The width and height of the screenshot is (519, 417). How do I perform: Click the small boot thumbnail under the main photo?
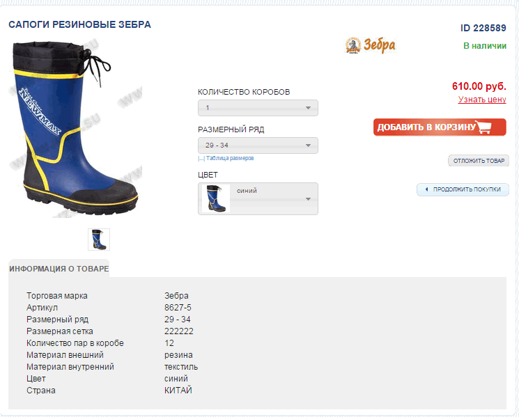tap(99, 239)
